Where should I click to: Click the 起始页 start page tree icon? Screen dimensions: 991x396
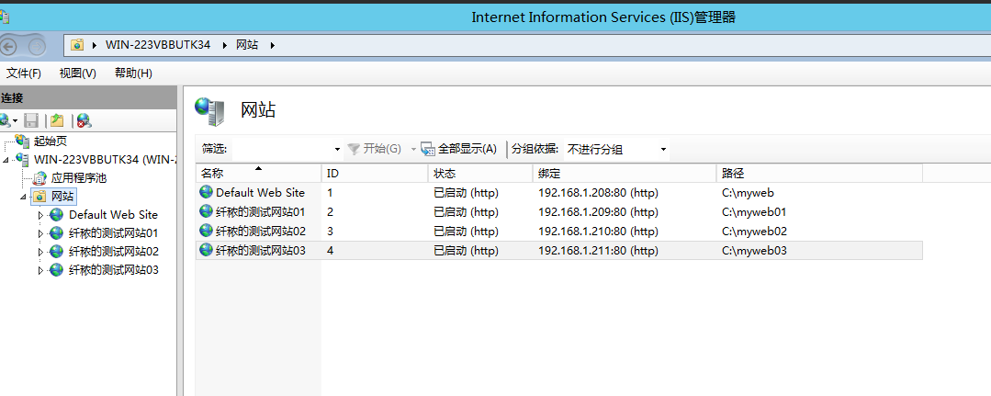click(22, 141)
